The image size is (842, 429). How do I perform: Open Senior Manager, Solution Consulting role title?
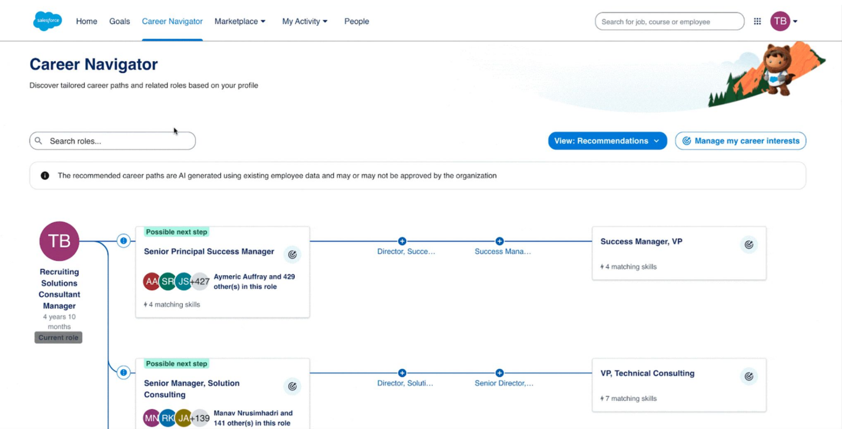point(192,388)
